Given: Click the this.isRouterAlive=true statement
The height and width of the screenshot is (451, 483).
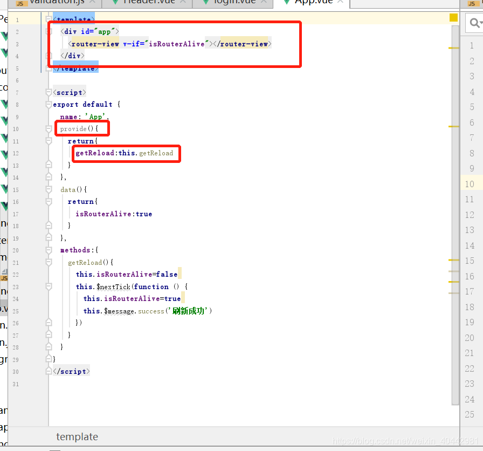Looking at the screenshot, I should (132, 299).
